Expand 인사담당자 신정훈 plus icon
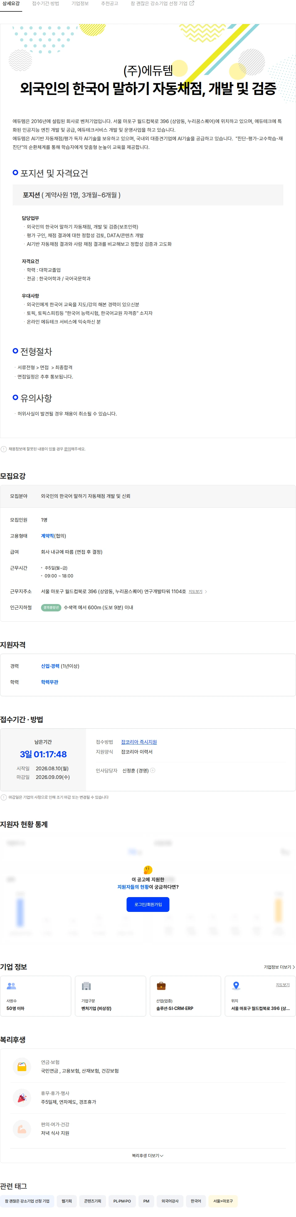The width and height of the screenshot is (296, 1217). [153, 771]
